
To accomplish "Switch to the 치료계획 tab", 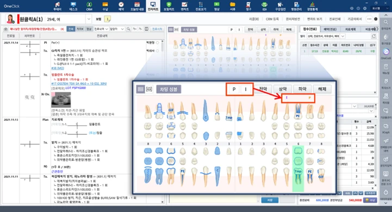I will [350, 29].
